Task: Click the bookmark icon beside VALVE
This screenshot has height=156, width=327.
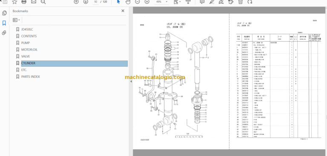Action: click(x=18, y=57)
